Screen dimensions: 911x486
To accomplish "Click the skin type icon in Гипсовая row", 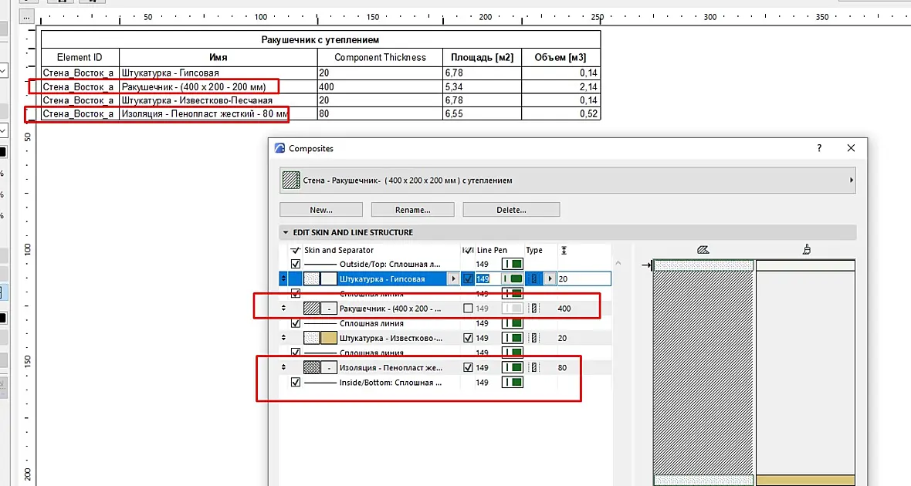I will coord(534,278).
